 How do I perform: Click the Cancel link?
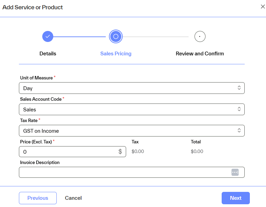[x=73, y=198]
